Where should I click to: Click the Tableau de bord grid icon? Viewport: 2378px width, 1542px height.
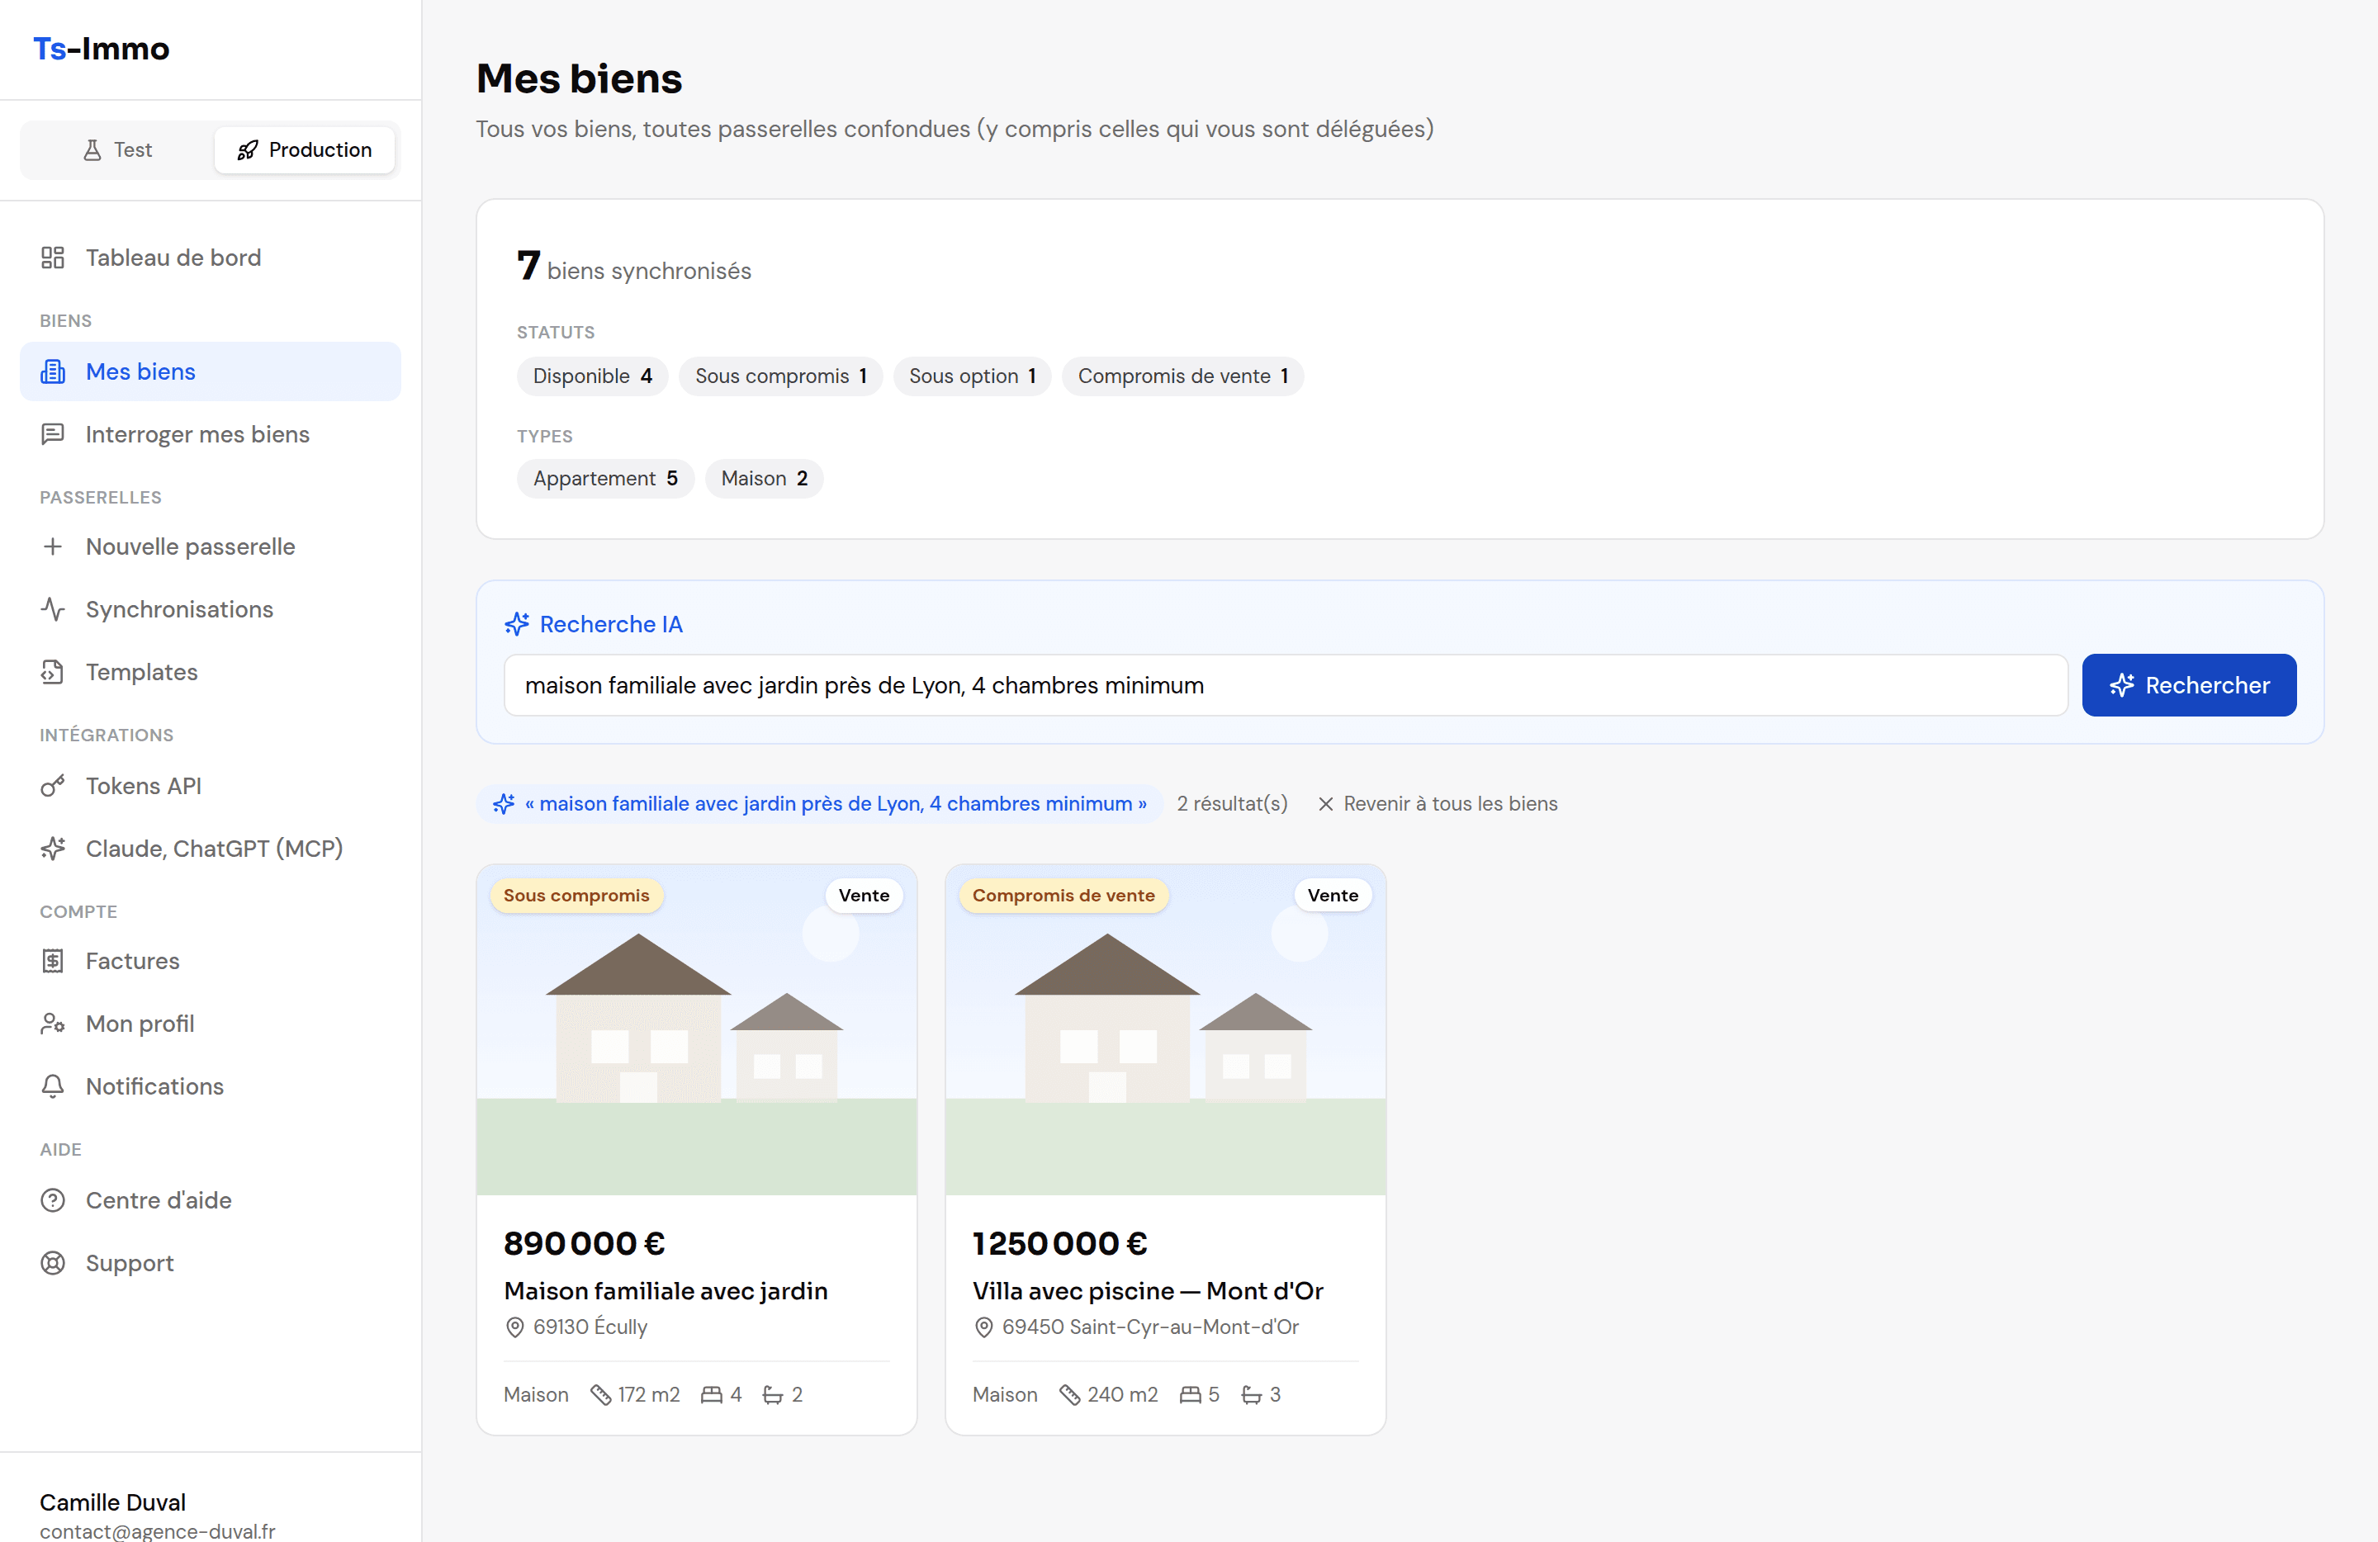pyautogui.click(x=53, y=258)
